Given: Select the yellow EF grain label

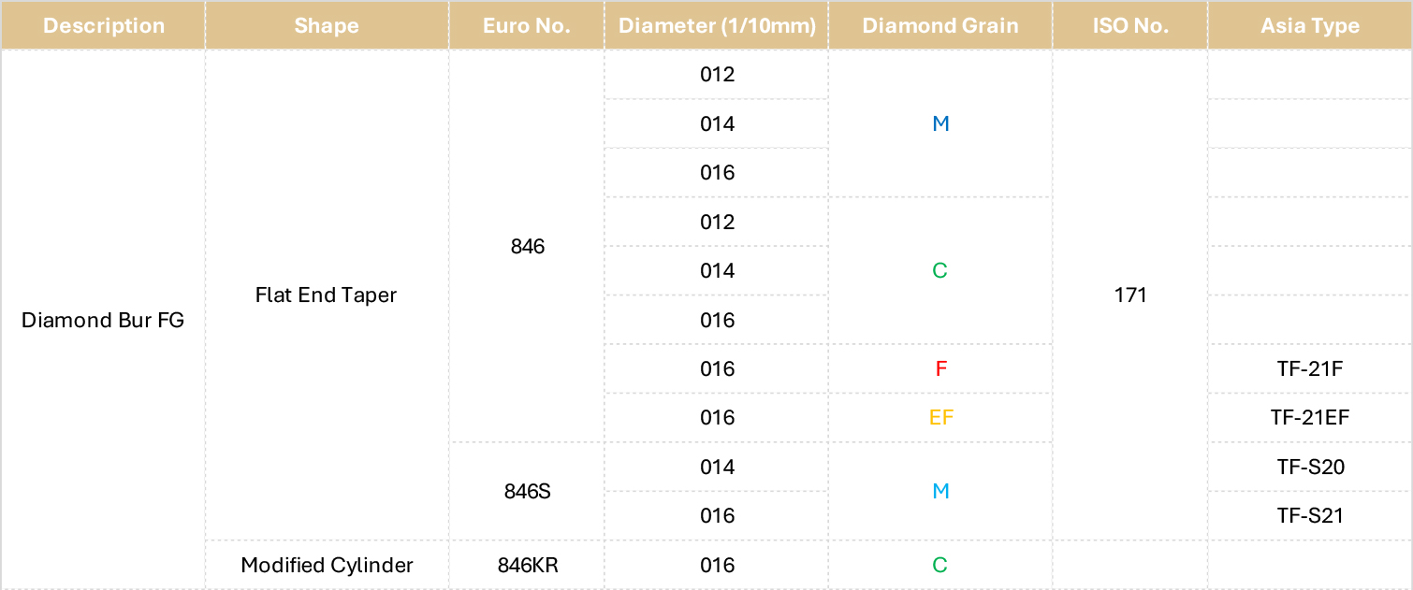Looking at the screenshot, I should (x=940, y=418).
